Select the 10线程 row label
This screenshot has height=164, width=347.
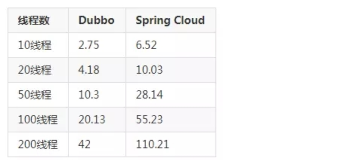click(x=34, y=45)
